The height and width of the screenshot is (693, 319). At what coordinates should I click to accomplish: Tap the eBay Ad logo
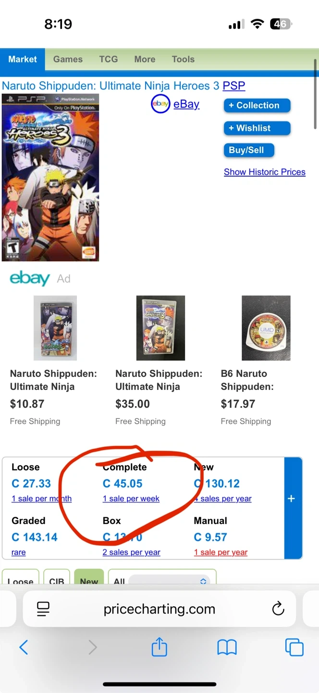click(x=30, y=279)
